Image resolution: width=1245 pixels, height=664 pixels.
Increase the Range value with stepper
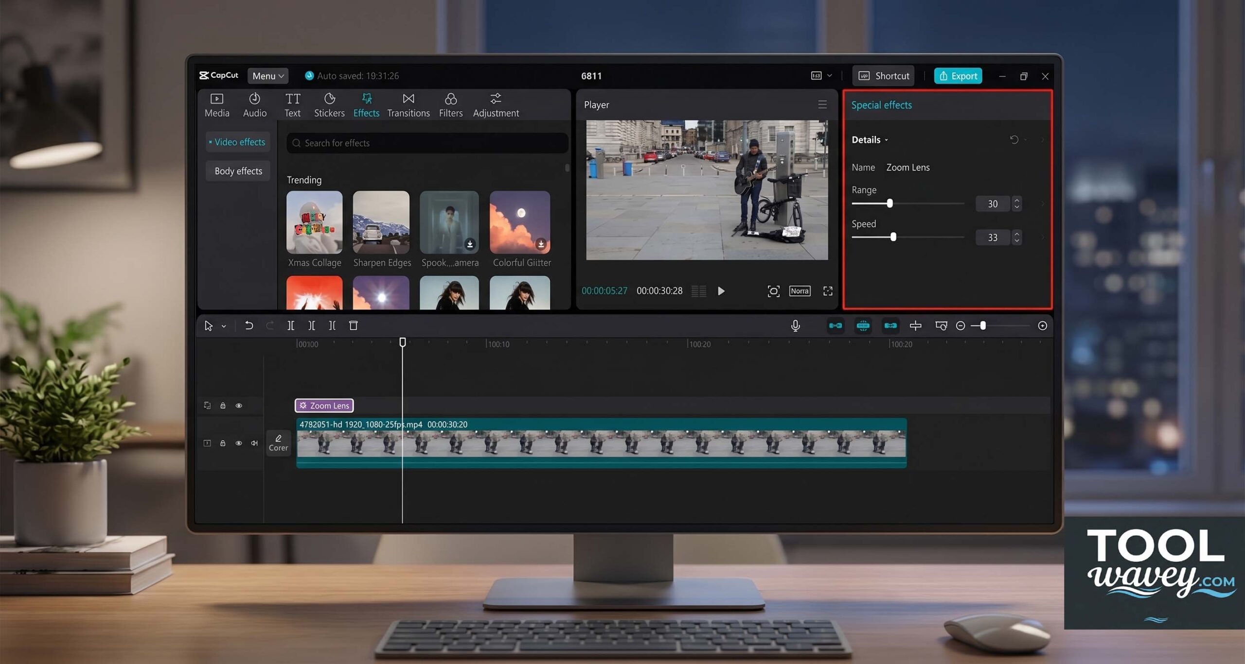[1016, 200]
